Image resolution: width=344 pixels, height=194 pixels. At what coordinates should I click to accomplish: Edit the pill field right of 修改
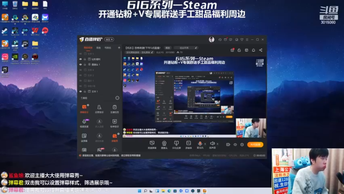186,48
